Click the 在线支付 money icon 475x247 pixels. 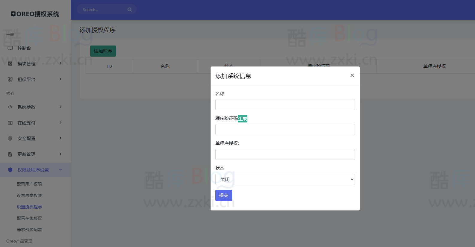tap(10, 123)
